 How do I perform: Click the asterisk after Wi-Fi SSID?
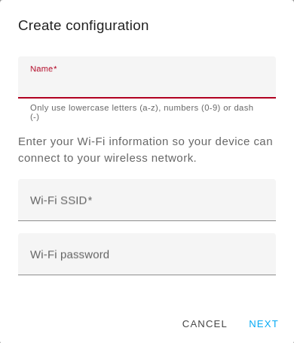90,199
